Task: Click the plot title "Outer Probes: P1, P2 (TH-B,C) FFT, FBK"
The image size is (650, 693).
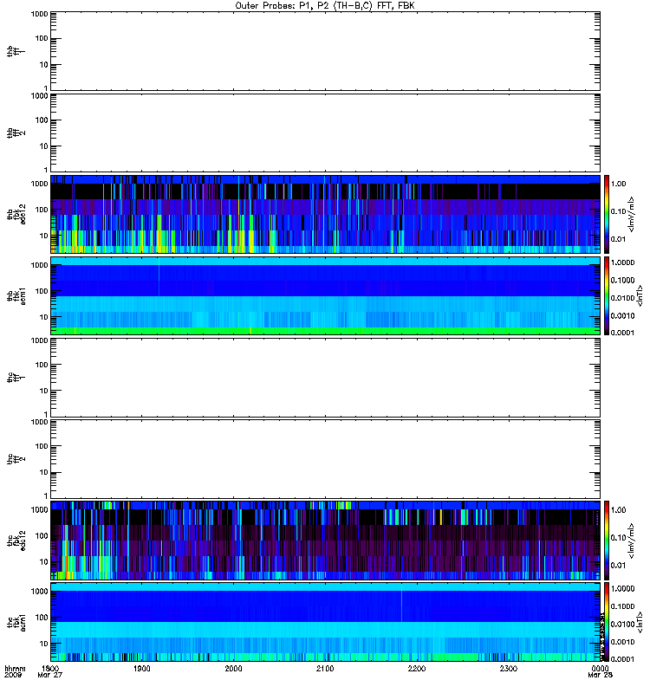Action: [x=325, y=6]
